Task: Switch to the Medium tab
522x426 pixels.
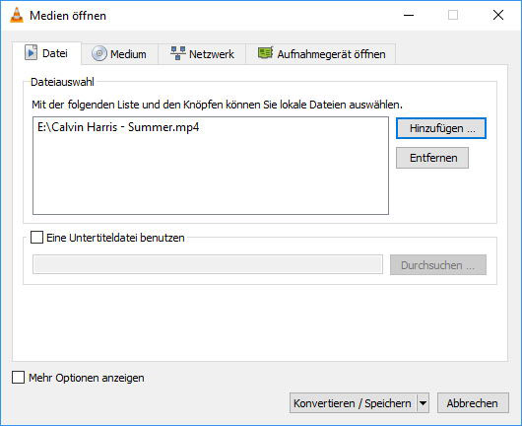Action: tap(119, 53)
